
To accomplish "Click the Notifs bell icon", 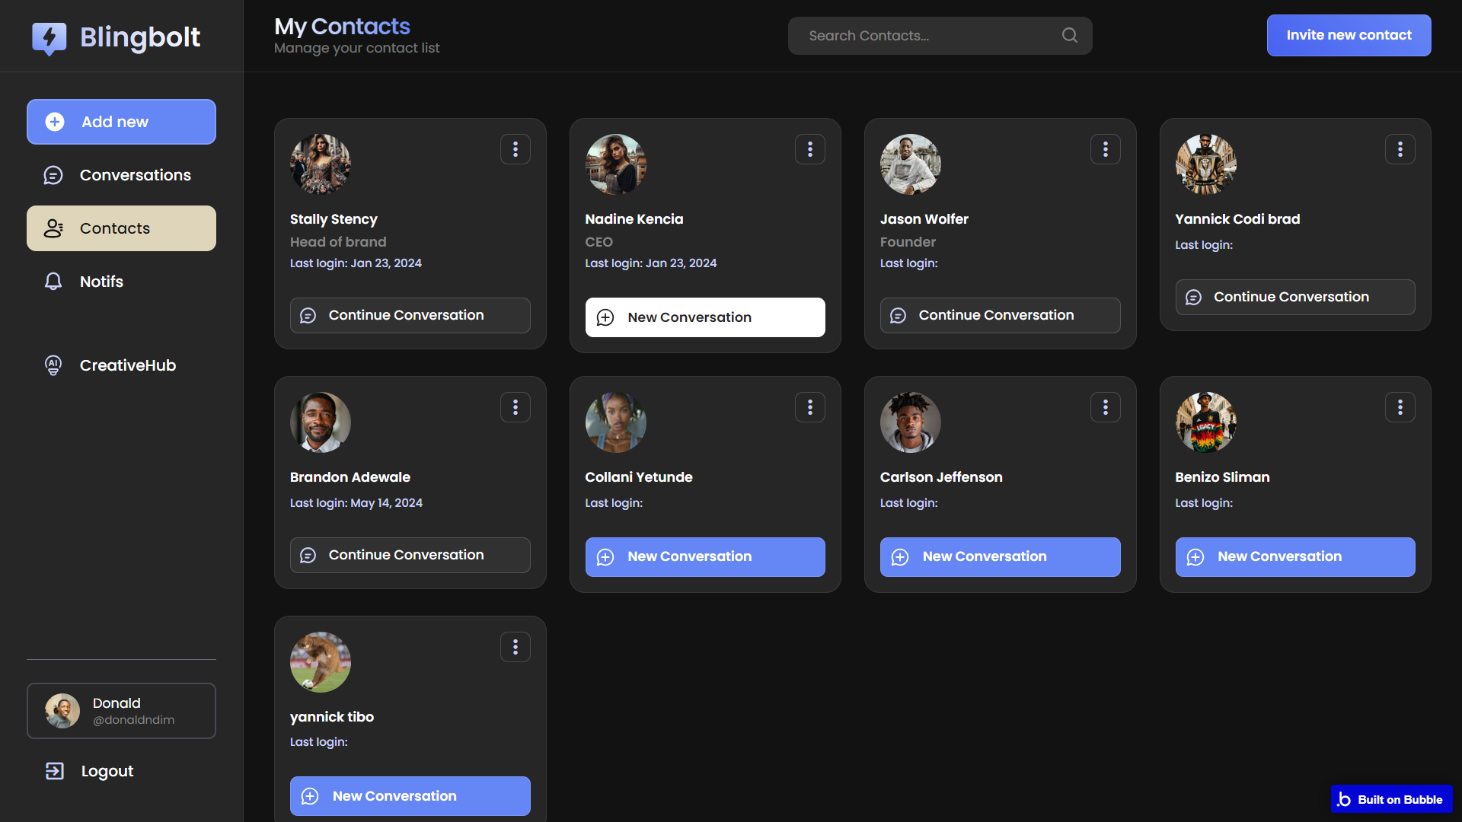I will tap(53, 282).
